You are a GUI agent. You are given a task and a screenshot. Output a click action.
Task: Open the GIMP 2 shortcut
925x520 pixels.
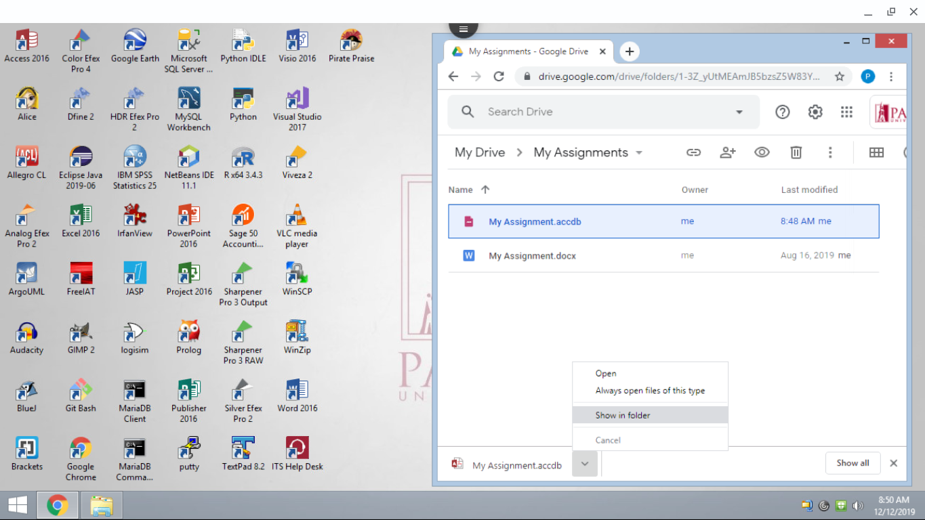point(81,337)
